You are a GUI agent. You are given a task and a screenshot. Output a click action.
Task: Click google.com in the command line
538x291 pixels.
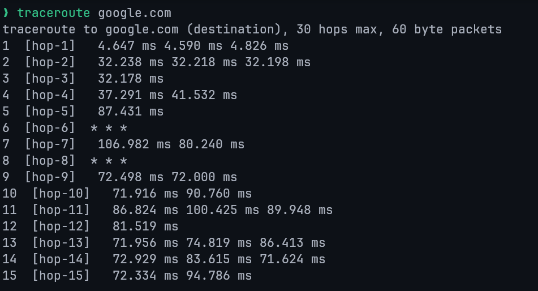pyautogui.click(x=134, y=12)
